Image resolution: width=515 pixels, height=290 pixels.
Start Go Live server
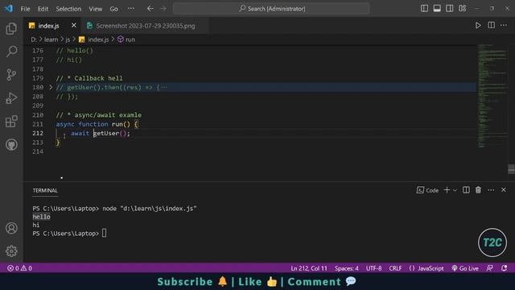[465, 268]
